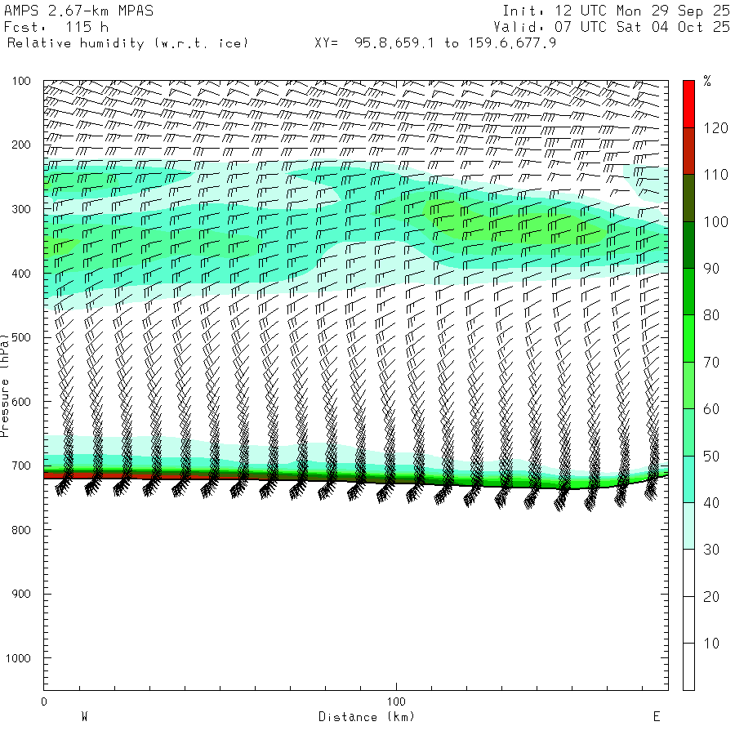Select the dark green 90–100 colorbar segment
Screen dimensions: 735x735
(x=688, y=245)
